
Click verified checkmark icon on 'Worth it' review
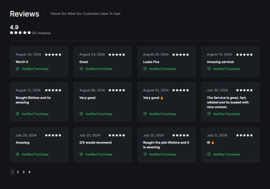[17, 69]
